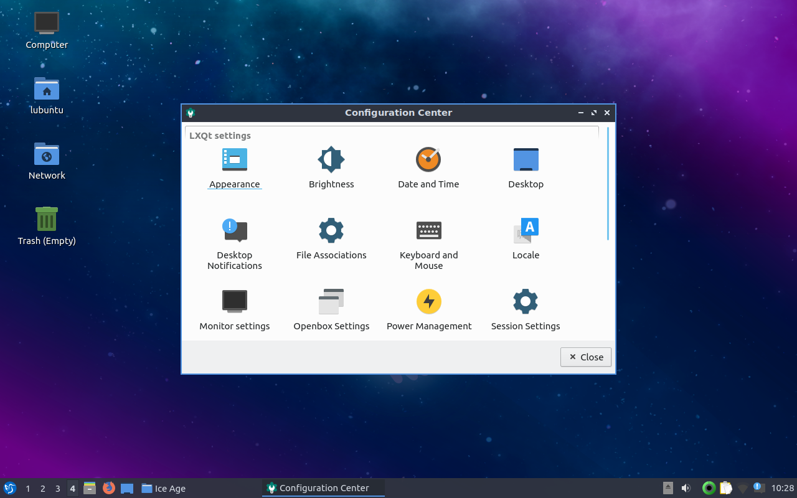Open the removable media eject tray icon
Image resolution: width=797 pixels, height=498 pixels.
click(x=667, y=488)
